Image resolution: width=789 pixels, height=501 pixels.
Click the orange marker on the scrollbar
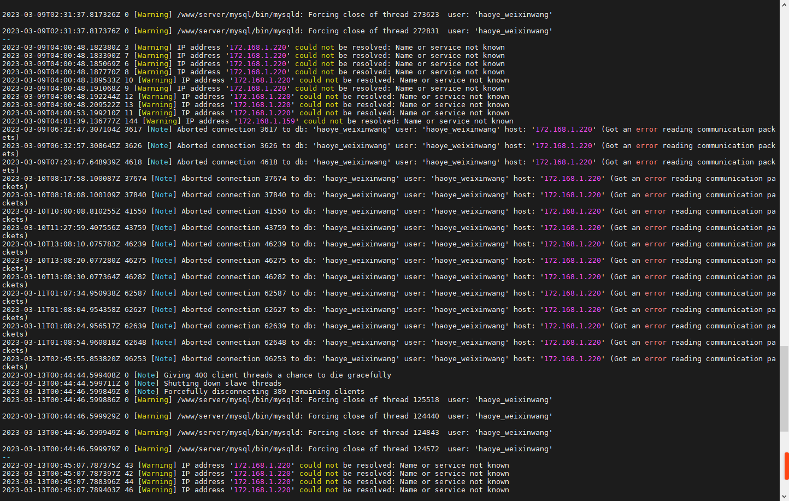click(x=786, y=465)
